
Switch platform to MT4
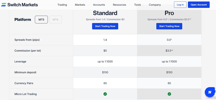pos(56,19)
